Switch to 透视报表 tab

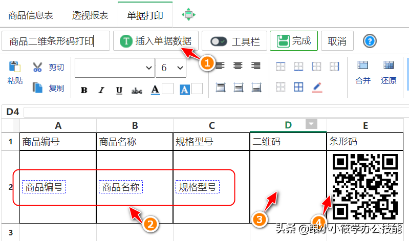(x=90, y=15)
